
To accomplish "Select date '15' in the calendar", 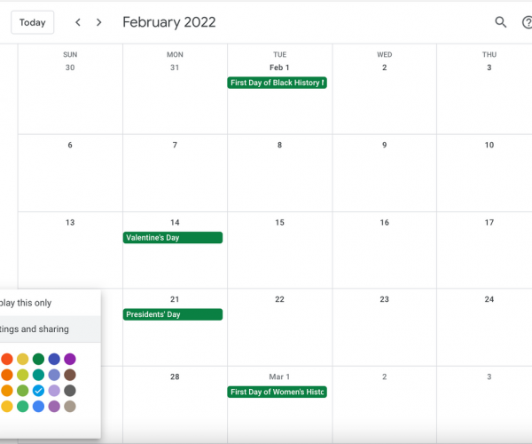I will (279, 223).
